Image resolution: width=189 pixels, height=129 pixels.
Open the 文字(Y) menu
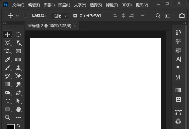tap(80, 5)
